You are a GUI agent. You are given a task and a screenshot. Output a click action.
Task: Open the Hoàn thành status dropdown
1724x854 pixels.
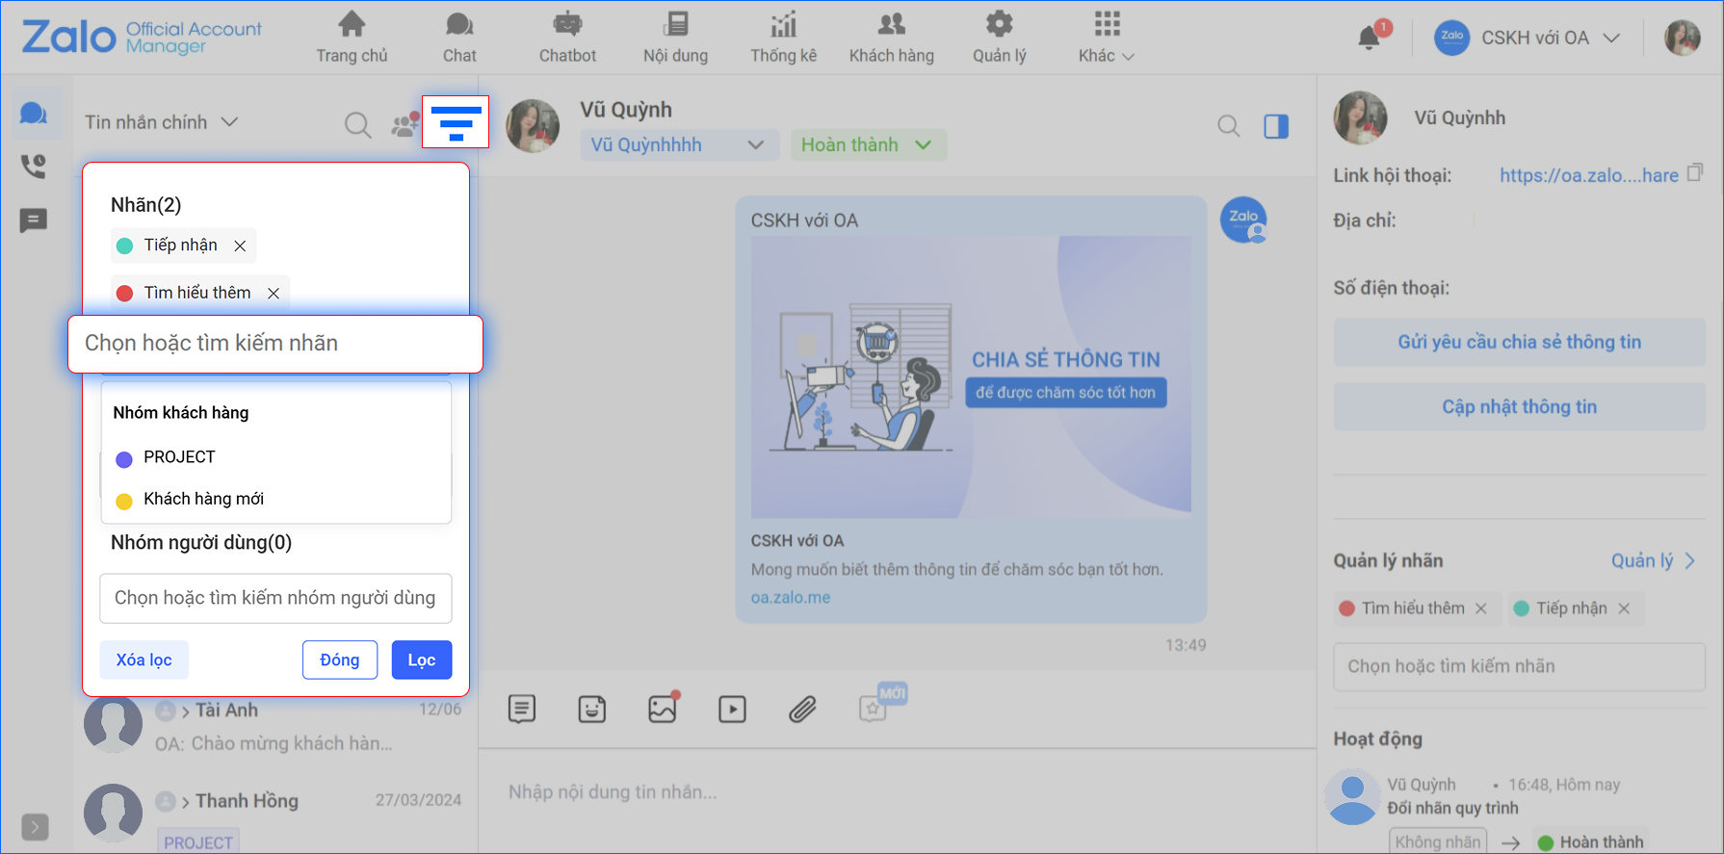867,145
